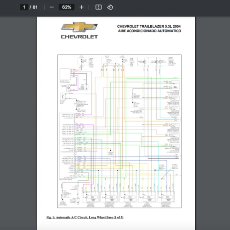Click the fit to page icon

click(x=99, y=7)
